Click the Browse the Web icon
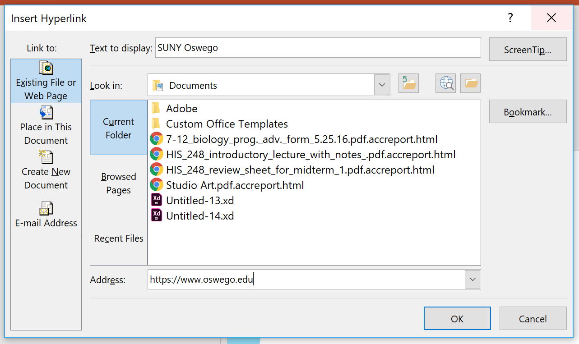Viewport: 579px width, 344px height. (445, 83)
